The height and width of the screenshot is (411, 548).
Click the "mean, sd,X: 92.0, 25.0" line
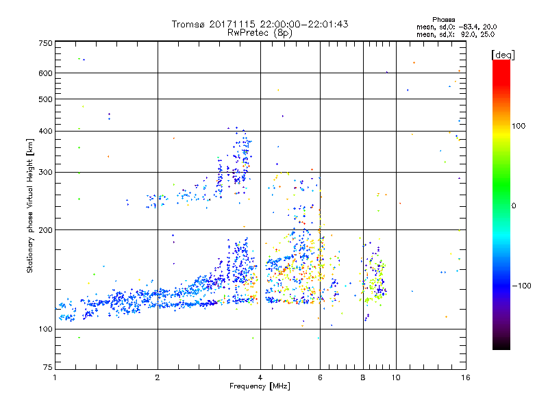point(456,34)
